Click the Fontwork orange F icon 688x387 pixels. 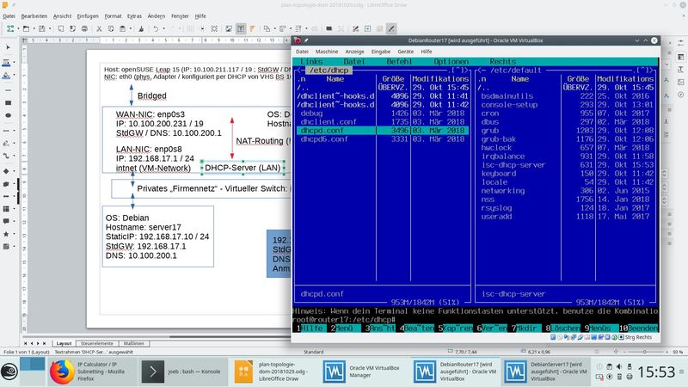pyautogui.click(x=252, y=28)
